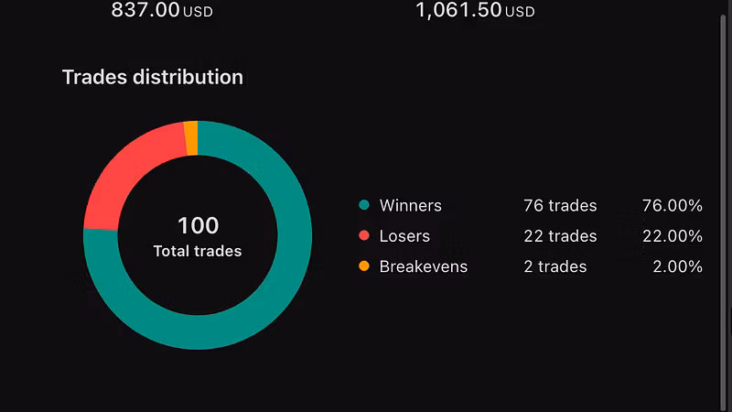732x412 pixels.
Task: Click the 2.00% percentage value
Action: 677,266
